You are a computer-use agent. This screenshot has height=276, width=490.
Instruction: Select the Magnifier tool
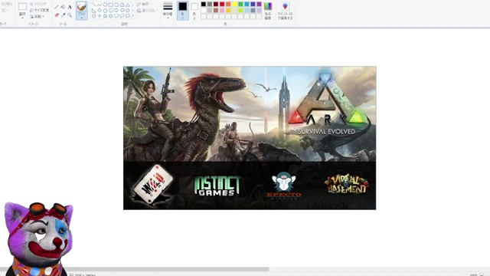pos(70,15)
